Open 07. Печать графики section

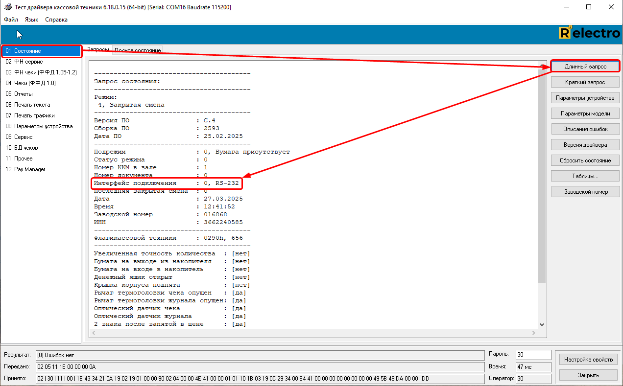pos(30,115)
